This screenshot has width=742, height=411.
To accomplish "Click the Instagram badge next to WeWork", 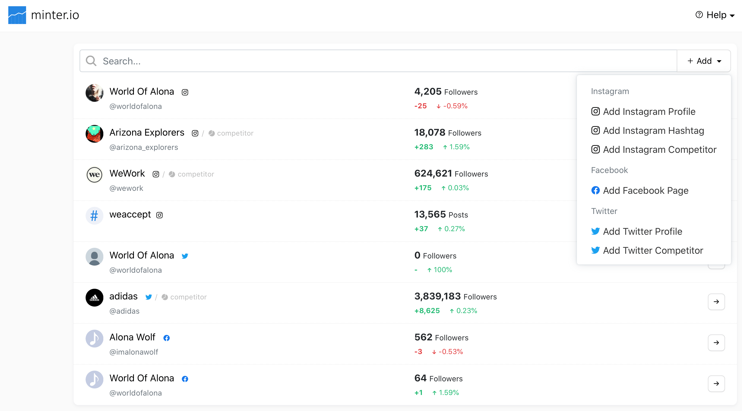I will [156, 174].
